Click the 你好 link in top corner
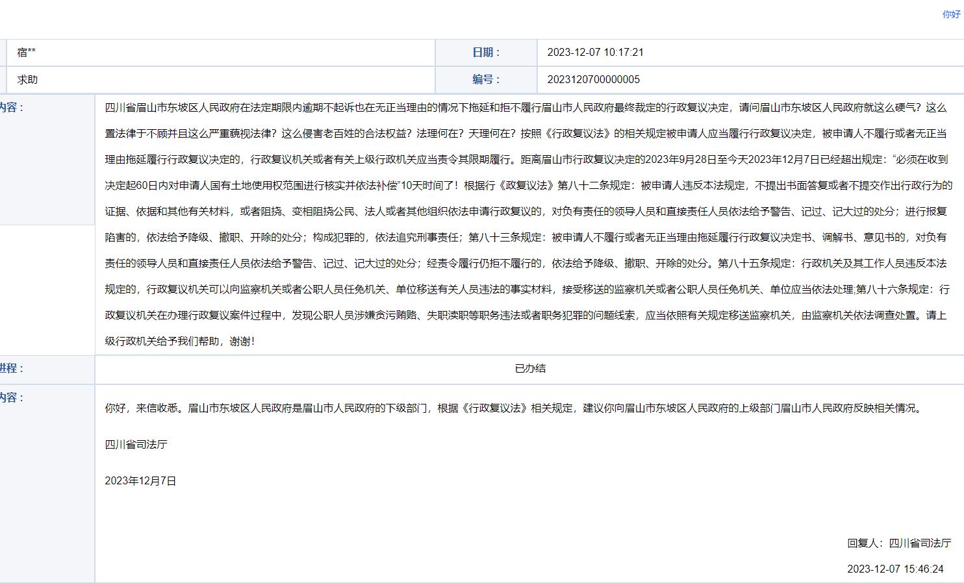 click(952, 14)
